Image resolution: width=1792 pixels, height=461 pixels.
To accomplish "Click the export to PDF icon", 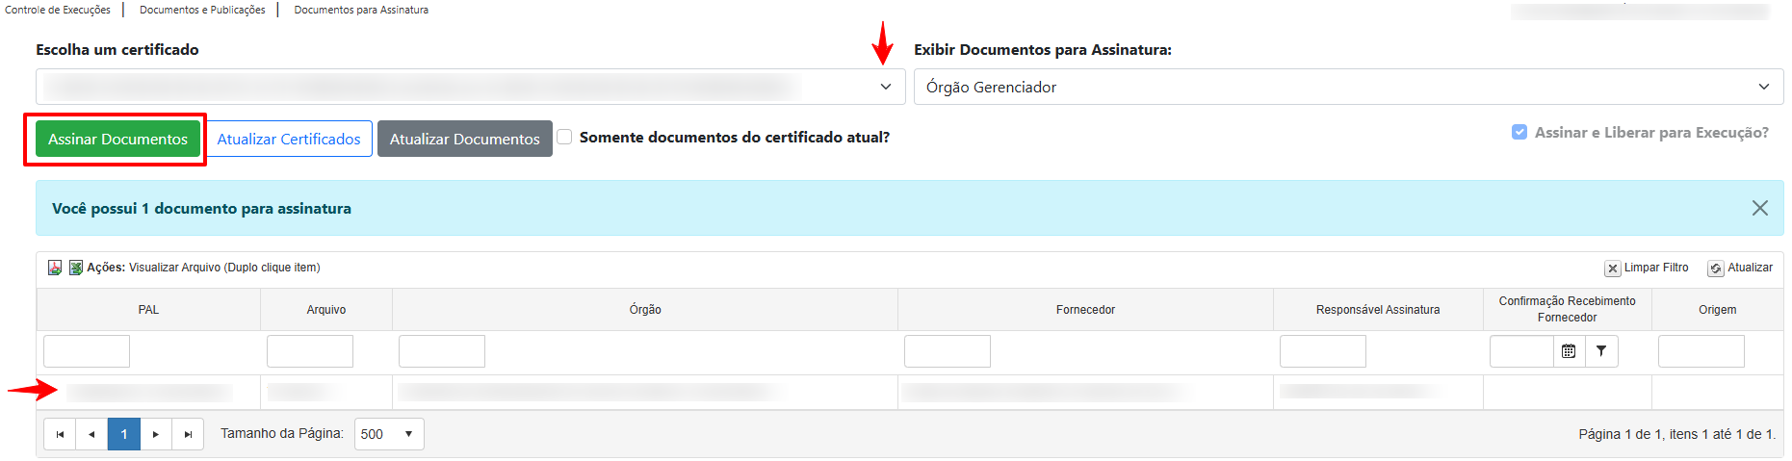I will point(55,268).
